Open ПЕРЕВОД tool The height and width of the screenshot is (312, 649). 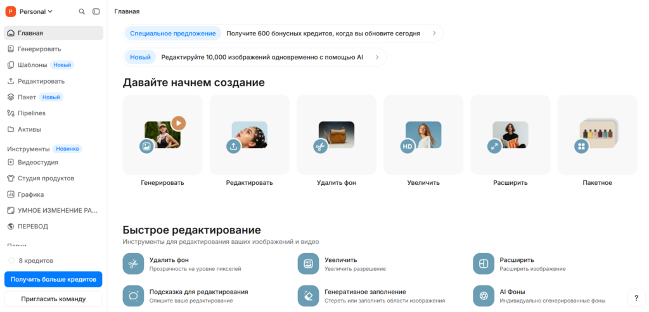pos(53,227)
